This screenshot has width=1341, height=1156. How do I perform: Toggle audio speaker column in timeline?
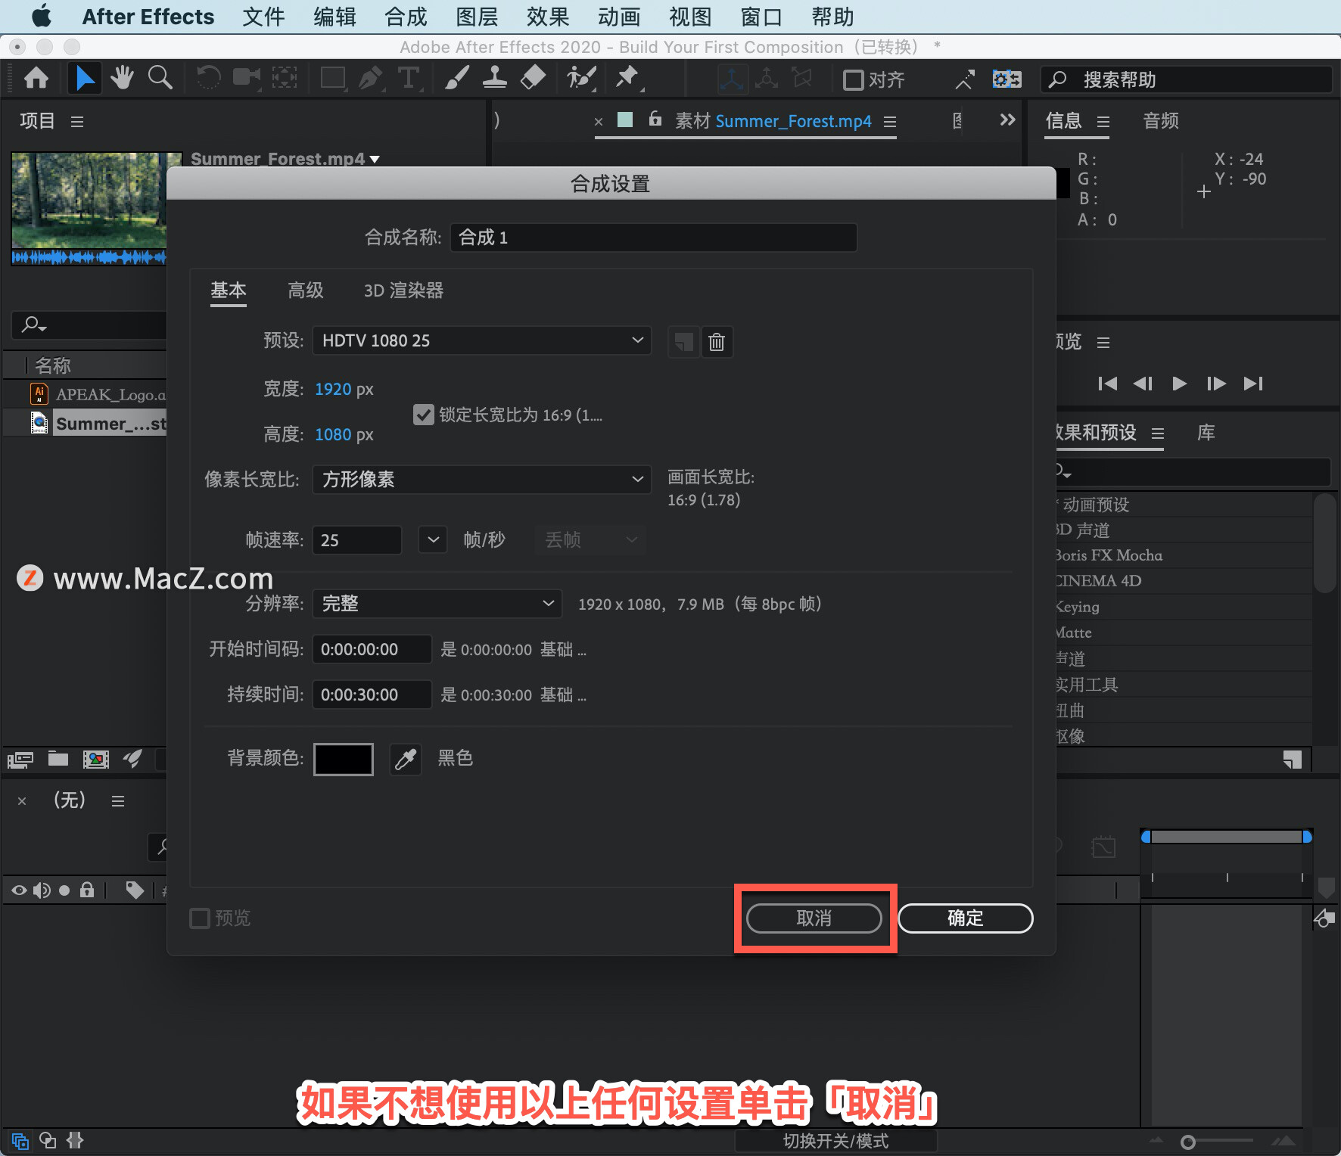[x=42, y=890]
